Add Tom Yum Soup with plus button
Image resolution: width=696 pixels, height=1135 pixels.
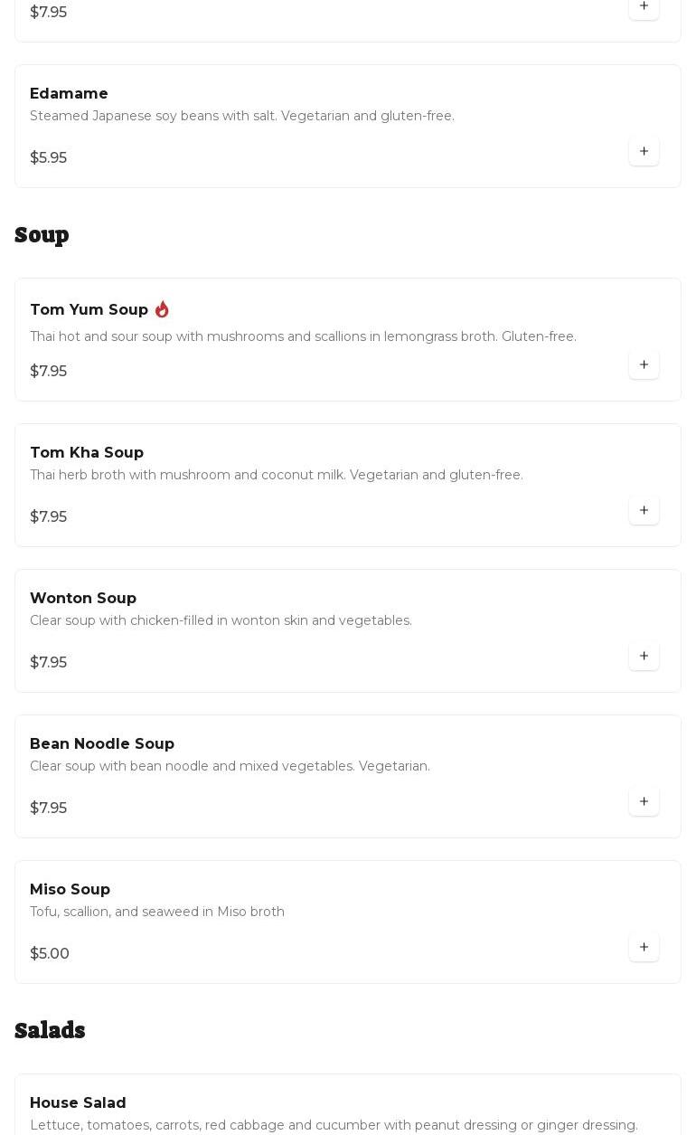[644, 364]
